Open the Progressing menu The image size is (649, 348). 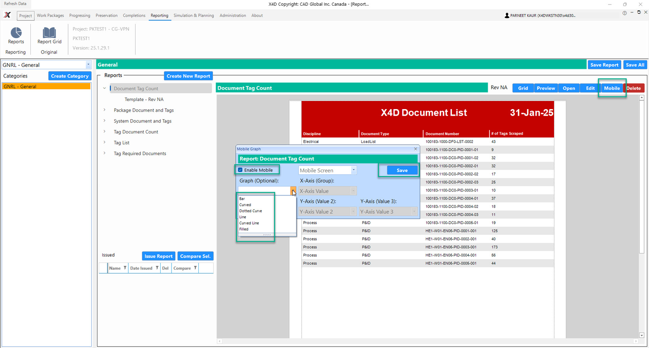click(80, 15)
